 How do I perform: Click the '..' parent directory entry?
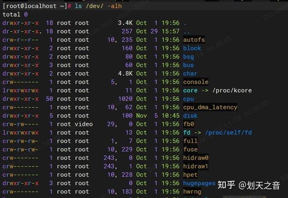(x=187, y=33)
